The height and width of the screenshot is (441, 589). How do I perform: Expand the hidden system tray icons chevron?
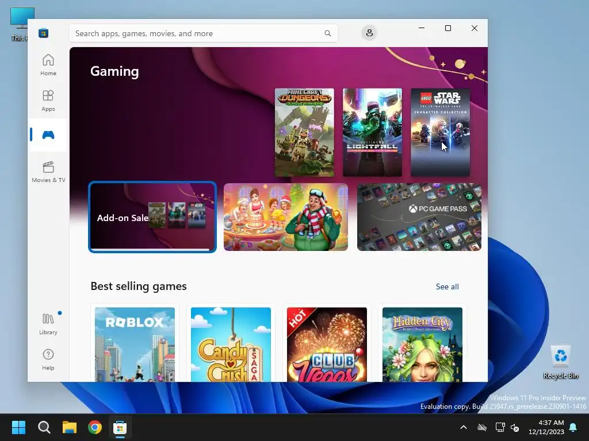[464, 427]
